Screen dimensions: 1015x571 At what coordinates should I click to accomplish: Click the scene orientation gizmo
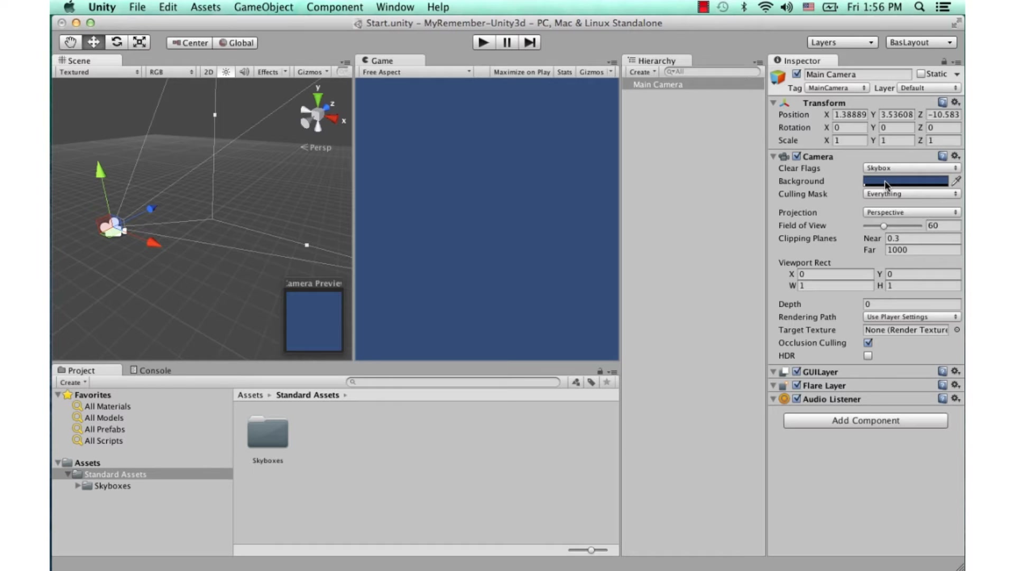point(319,114)
